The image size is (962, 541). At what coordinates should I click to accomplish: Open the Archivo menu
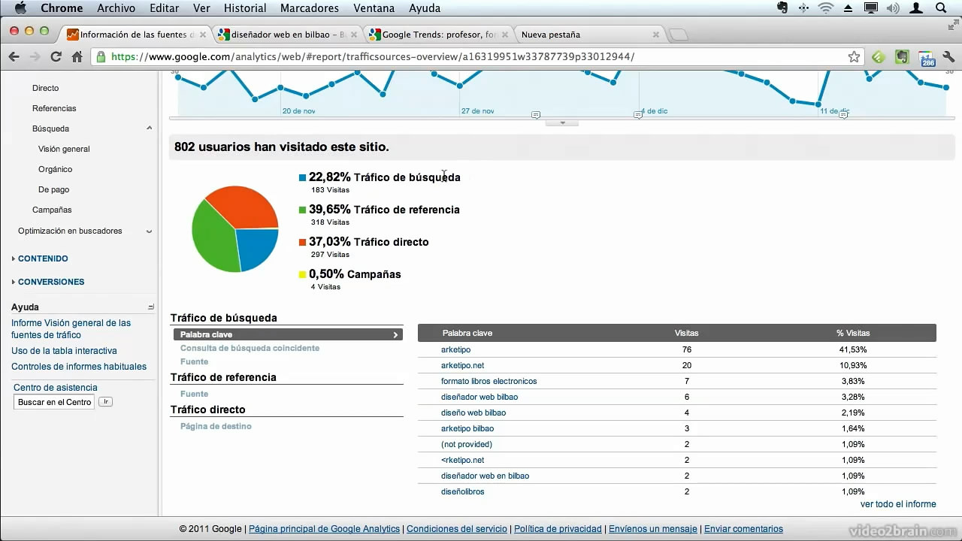tap(116, 8)
